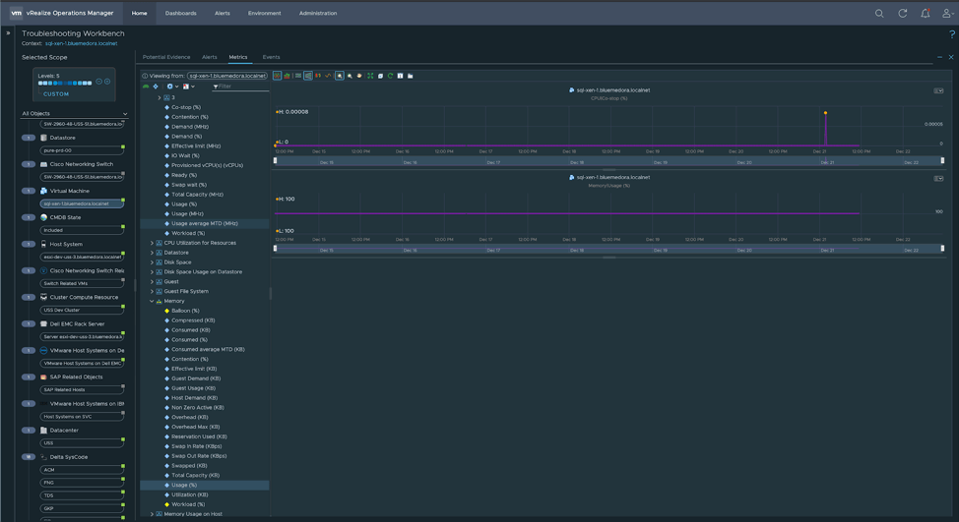Open the All Objects dropdown

pyautogui.click(x=75, y=114)
